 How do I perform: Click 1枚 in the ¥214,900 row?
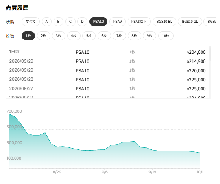[132, 61]
